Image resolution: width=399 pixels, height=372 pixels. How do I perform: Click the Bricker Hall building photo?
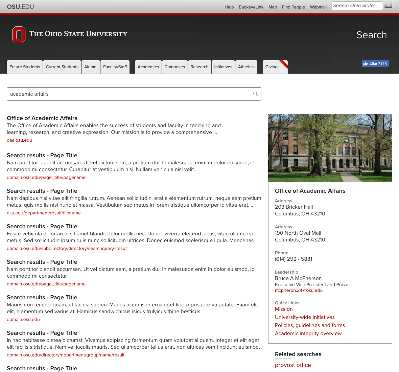pyautogui.click(x=330, y=148)
